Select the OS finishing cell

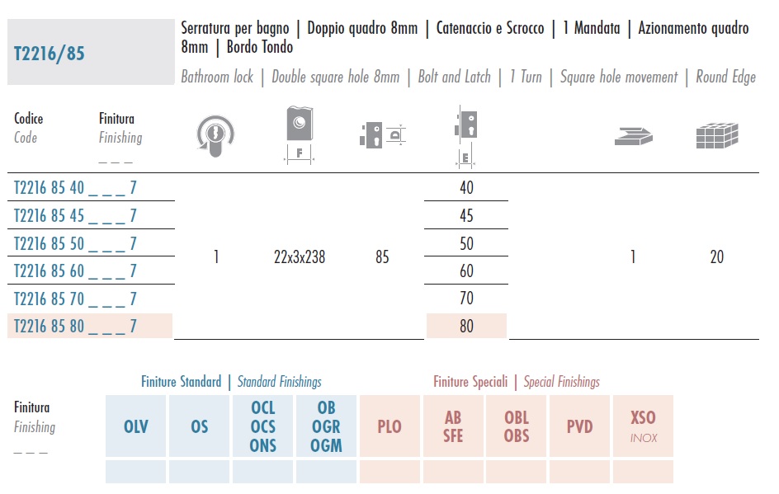199,426
